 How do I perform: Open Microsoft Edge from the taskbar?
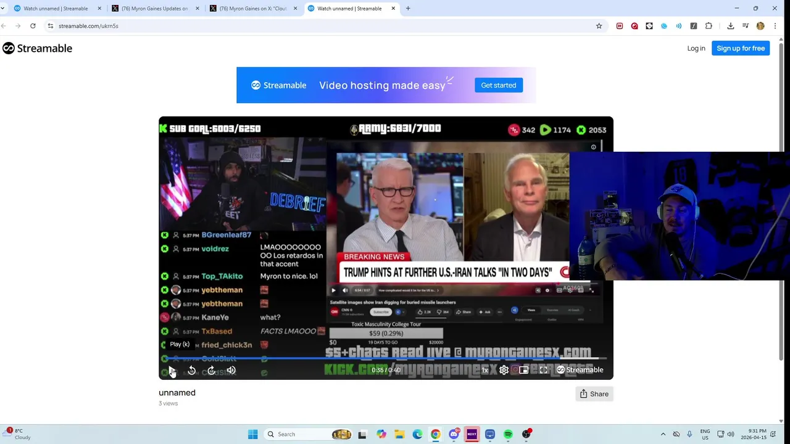click(x=417, y=434)
